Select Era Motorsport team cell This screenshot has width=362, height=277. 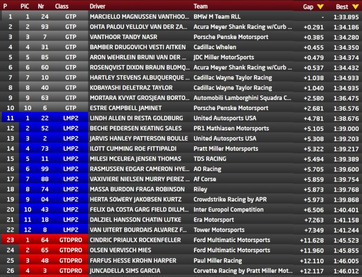(x=214, y=220)
